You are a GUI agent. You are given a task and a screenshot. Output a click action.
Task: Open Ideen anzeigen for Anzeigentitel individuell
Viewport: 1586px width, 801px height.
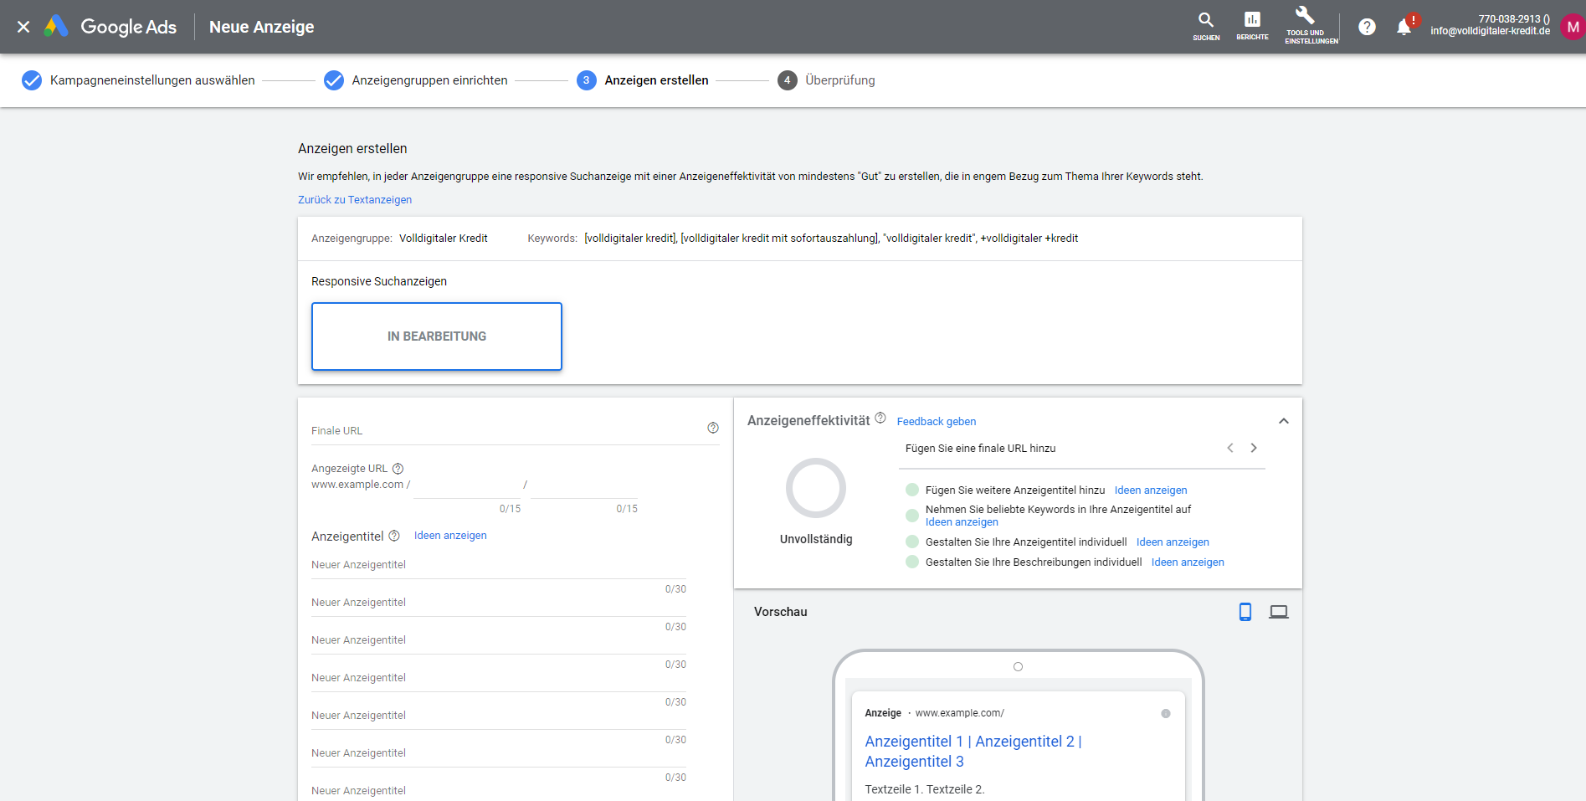point(1173,542)
